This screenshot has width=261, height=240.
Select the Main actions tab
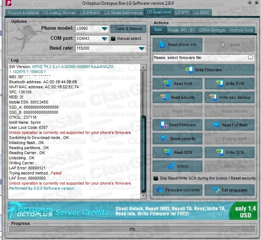coord(158,29)
